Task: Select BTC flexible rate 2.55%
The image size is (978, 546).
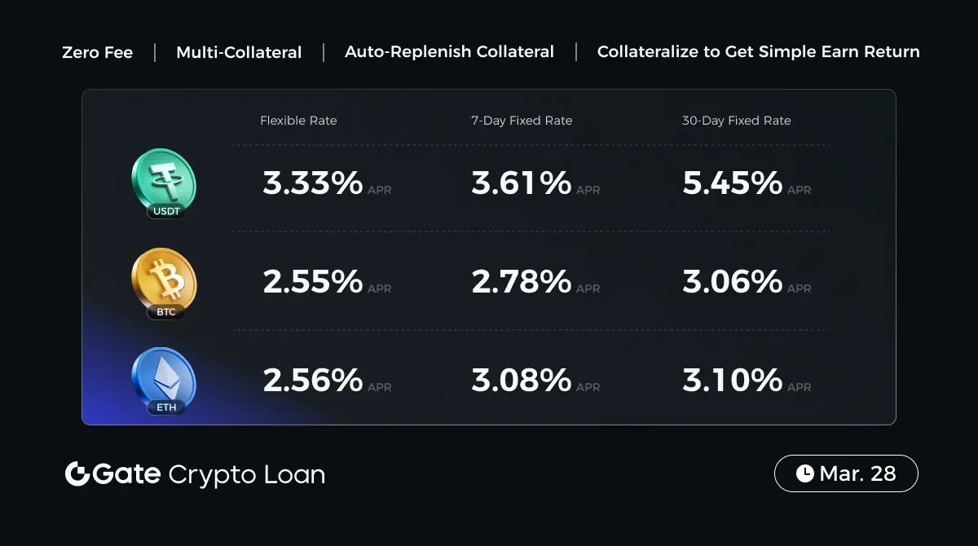Action: click(x=313, y=282)
